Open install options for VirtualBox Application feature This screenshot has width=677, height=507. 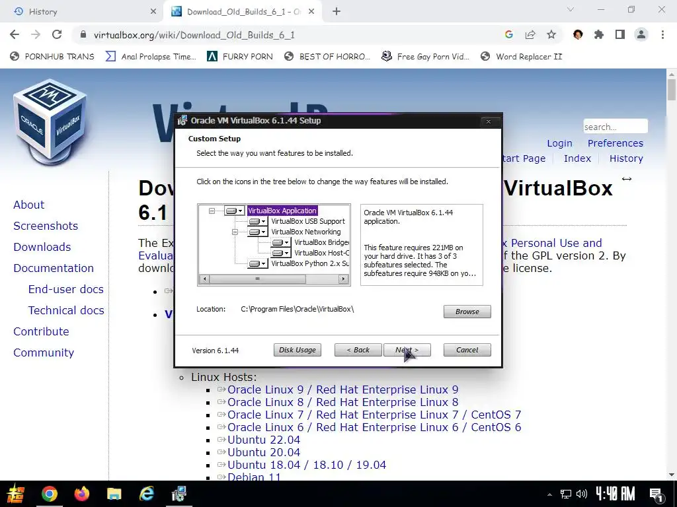[235, 211]
